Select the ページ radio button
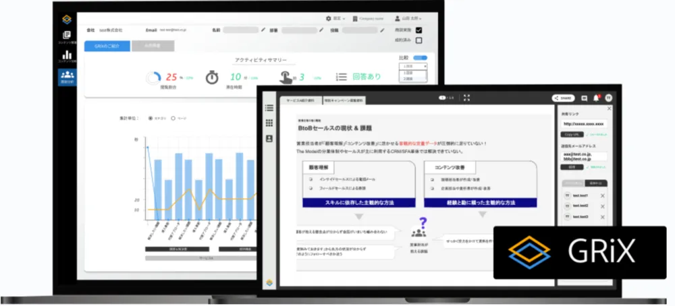The width and height of the screenshot is (675, 306). tap(173, 118)
